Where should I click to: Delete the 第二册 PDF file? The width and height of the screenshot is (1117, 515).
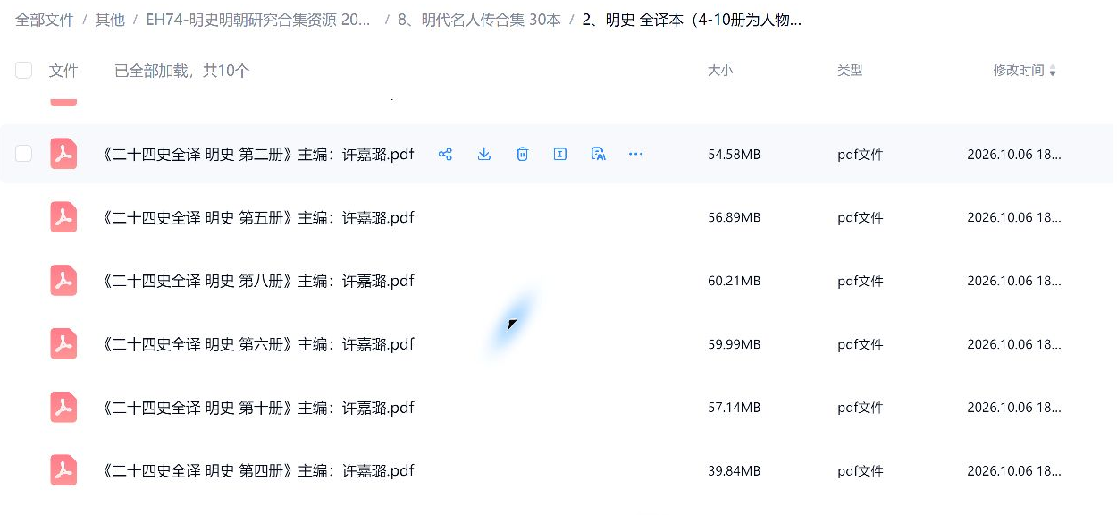tap(522, 154)
